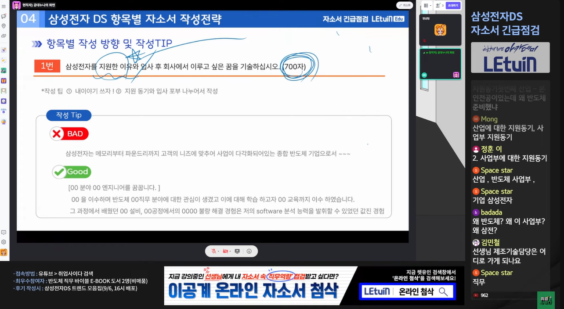
Task: Expand the camera options arrow
Action: pyautogui.click(x=230, y=251)
